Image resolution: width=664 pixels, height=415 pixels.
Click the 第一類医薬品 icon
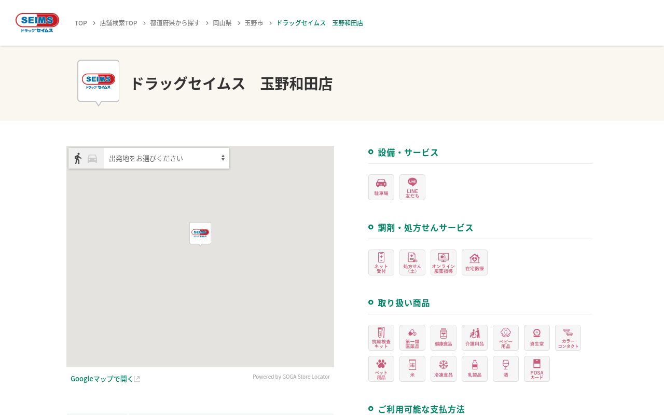click(412, 338)
